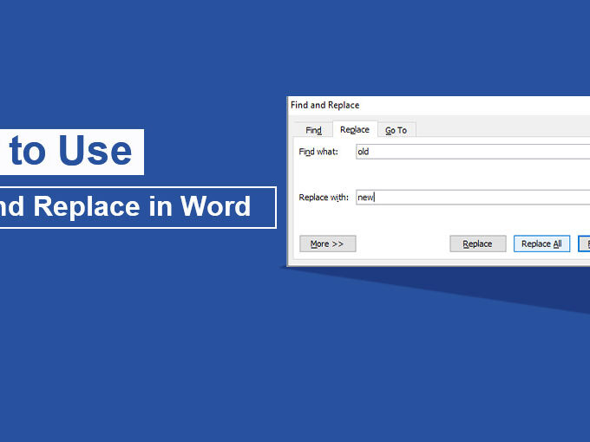Select the Replace tab
The width and height of the screenshot is (590, 442).
click(355, 129)
